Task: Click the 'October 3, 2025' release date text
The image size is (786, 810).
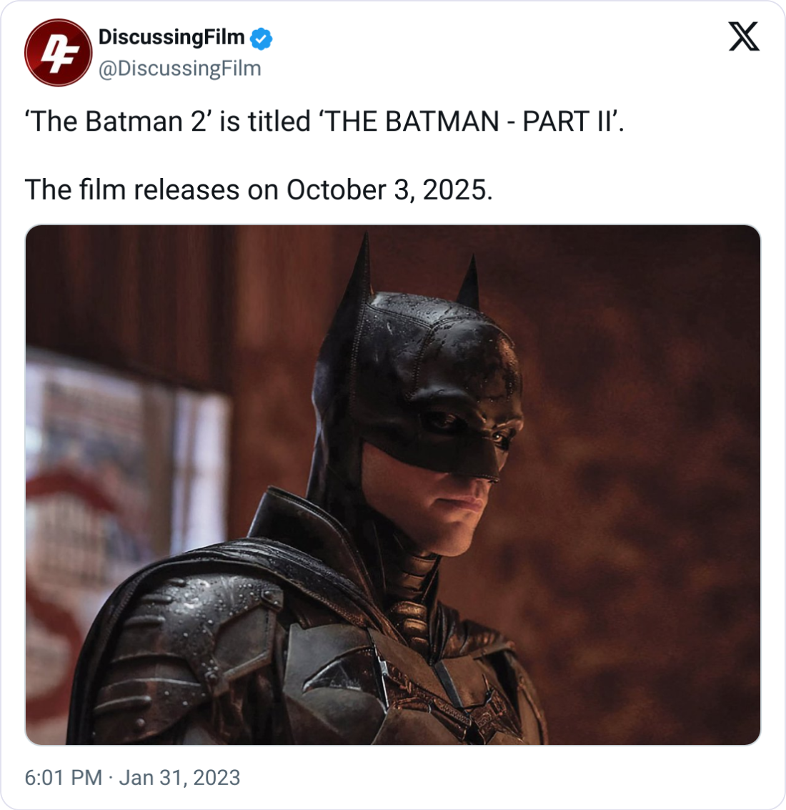Action: coord(388,189)
